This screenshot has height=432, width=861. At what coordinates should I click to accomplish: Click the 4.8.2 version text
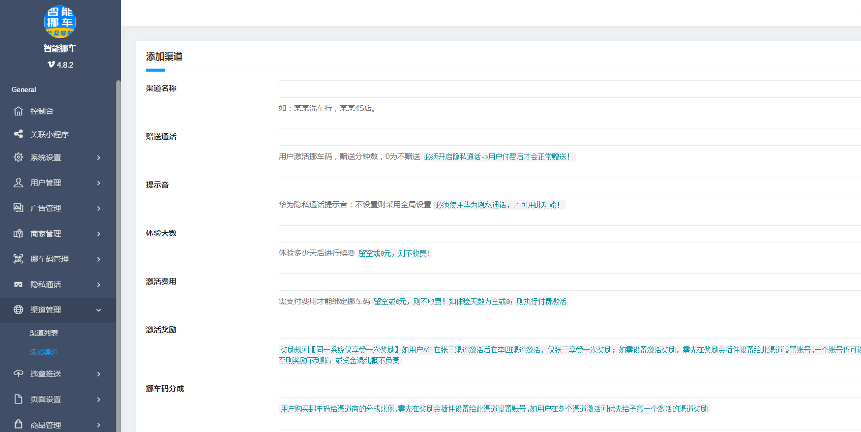(x=65, y=65)
